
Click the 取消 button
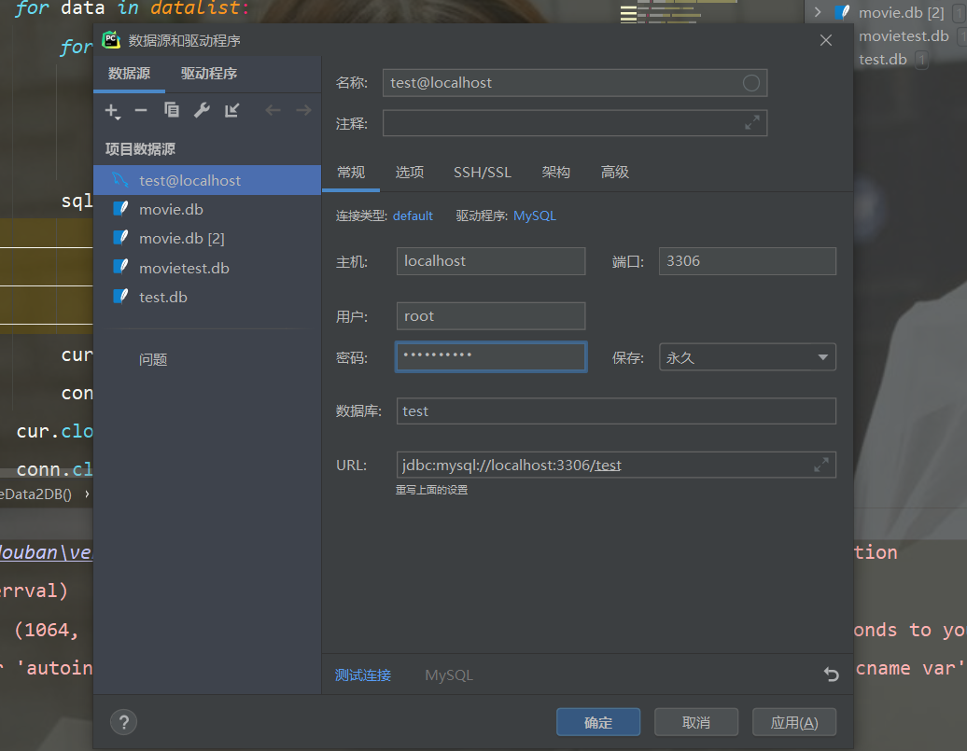click(696, 722)
